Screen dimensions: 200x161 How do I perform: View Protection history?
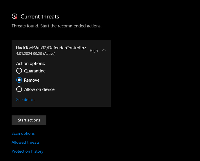click(x=27, y=151)
